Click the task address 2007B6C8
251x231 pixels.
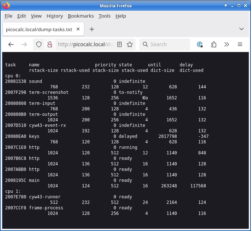(16, 158)
